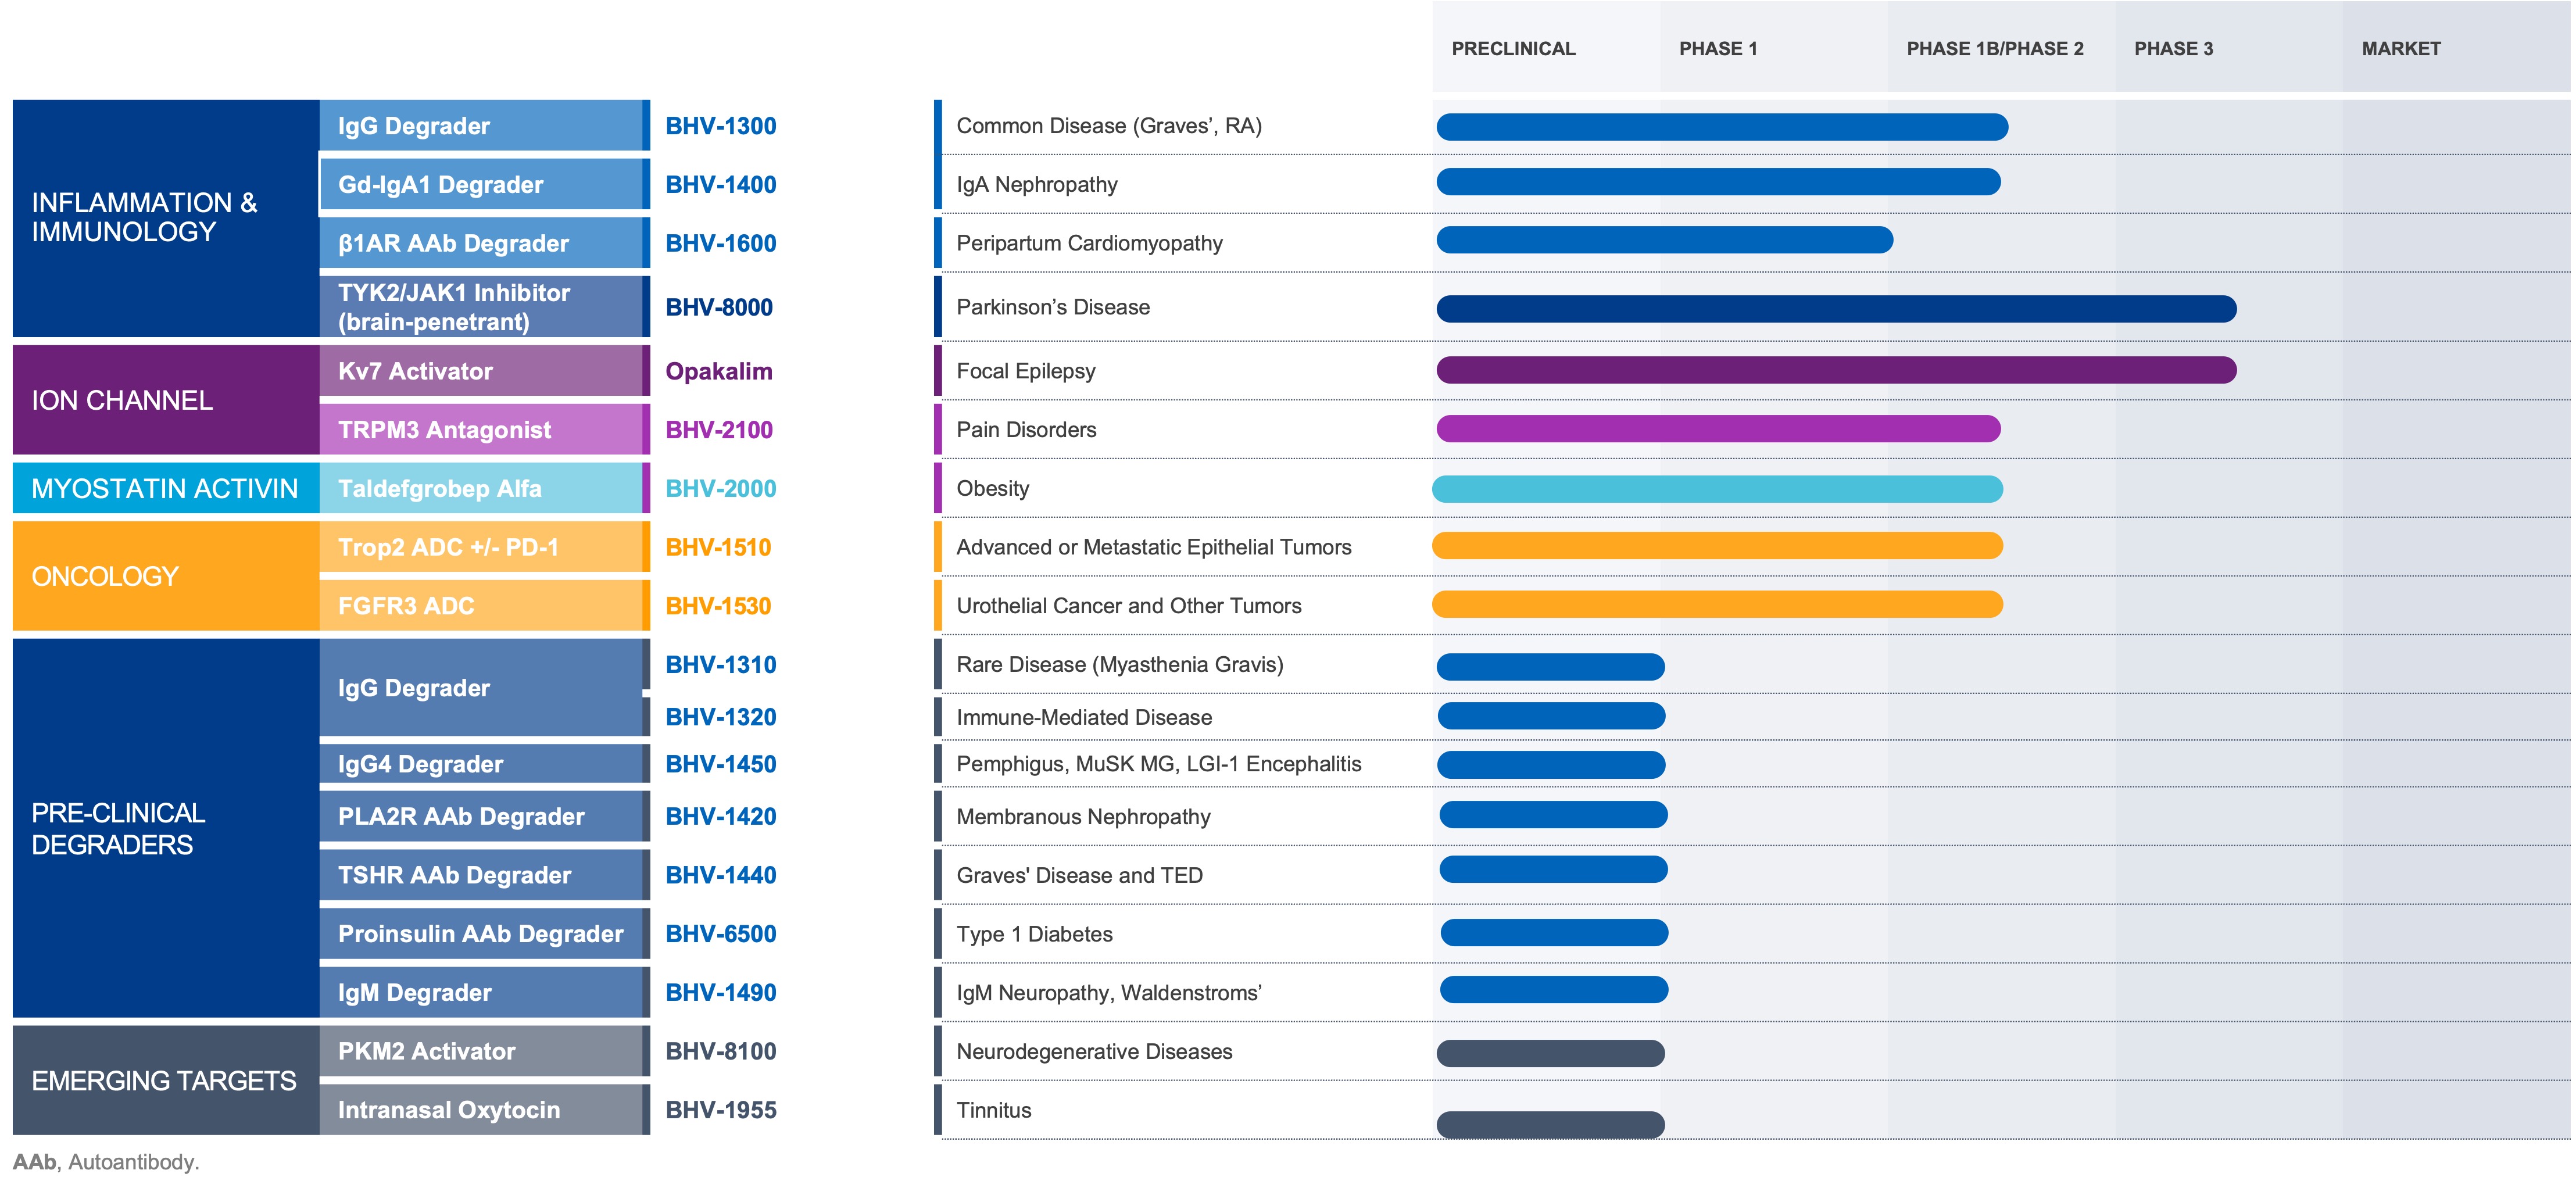The image size is (2576, 1188).
Task: Click the MARKET column header
Action: coord(2400,49)
